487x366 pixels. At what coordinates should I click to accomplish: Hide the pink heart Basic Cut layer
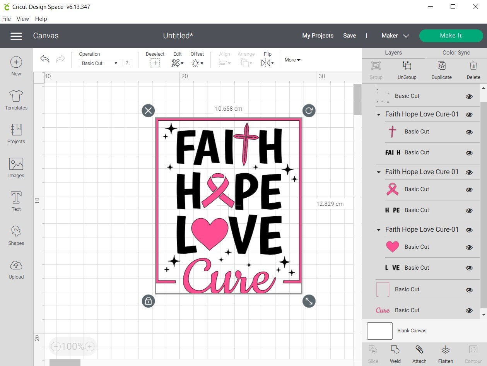pos(469,247)
